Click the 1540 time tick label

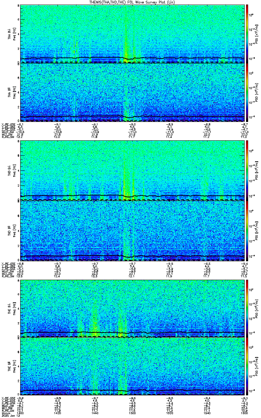pyautogui.click(x=207, y=413)
